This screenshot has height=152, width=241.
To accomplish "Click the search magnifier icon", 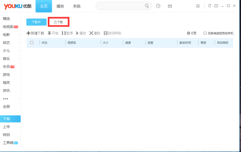I will click(147, 6).
